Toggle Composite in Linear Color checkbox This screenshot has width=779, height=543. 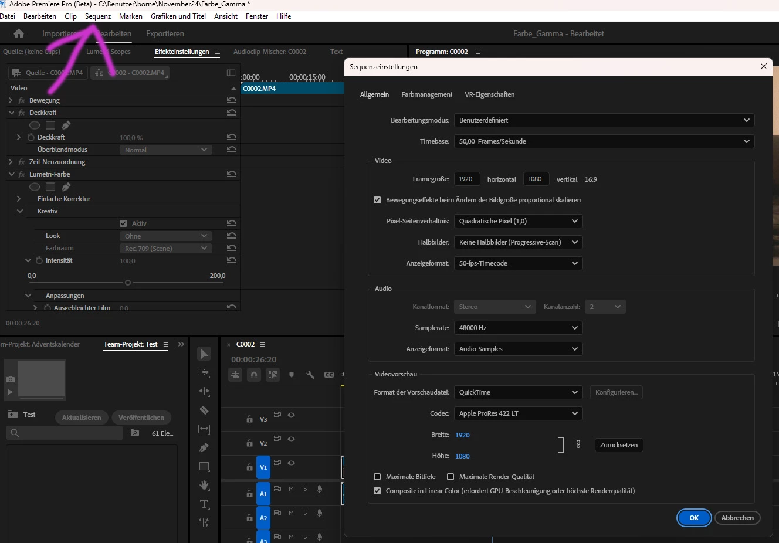(377, 491)
